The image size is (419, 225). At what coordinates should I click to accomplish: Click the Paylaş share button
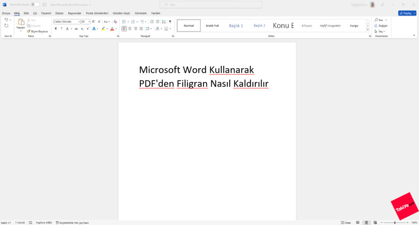point(407,13)
